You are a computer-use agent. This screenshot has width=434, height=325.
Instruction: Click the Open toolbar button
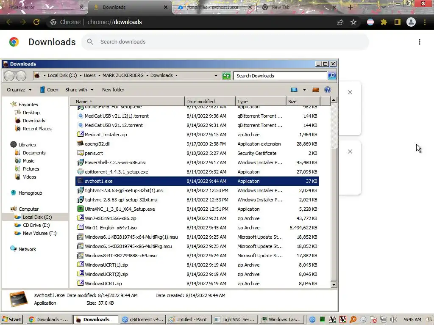pos(49,90)
